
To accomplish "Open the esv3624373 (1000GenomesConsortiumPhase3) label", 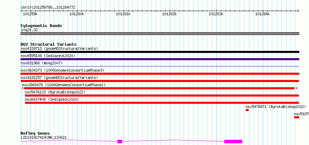I will pyautogui.click(x=62, y=70).
